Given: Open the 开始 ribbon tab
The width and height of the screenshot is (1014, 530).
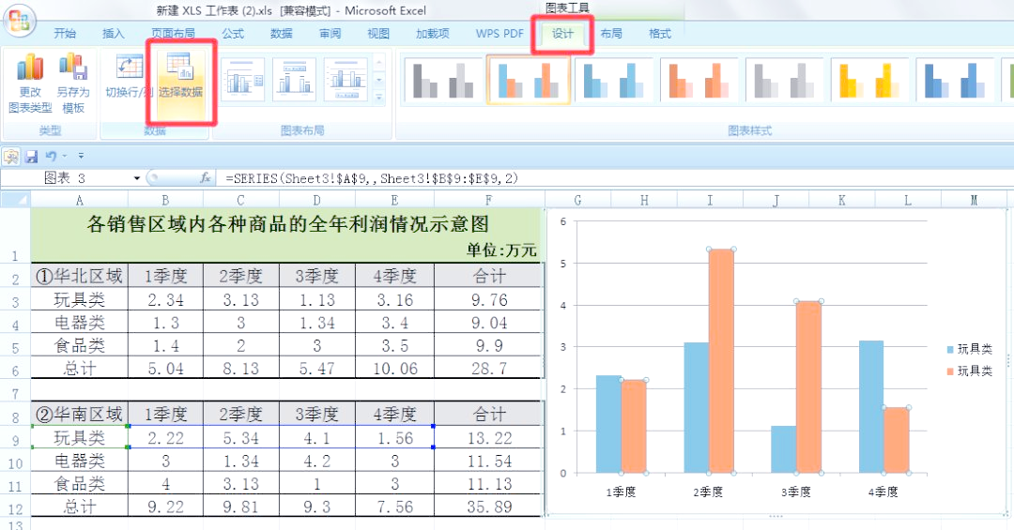Looking at the screenshot, I should (x=65, y=33).
